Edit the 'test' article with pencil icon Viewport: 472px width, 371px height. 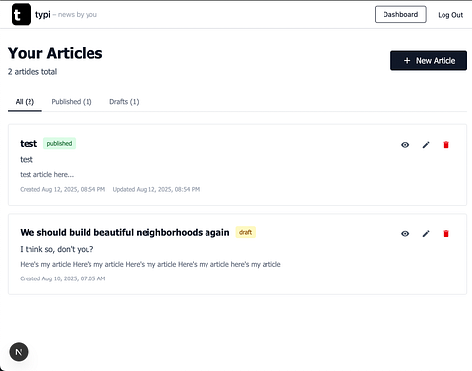click(x=426, y=145)
